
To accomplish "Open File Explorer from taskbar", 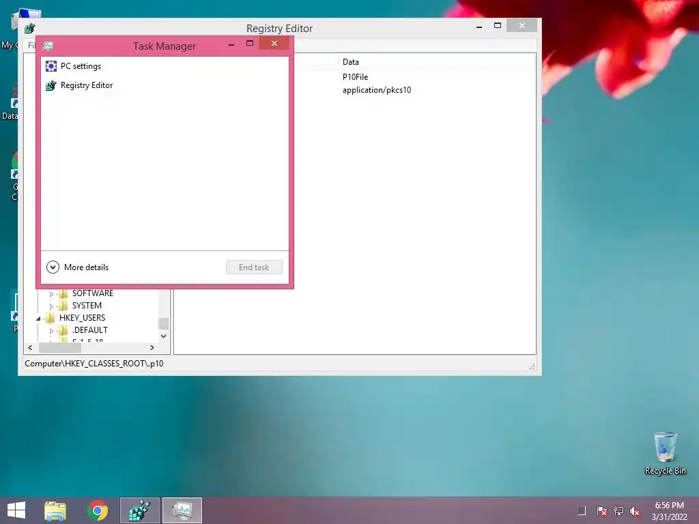I will pos(55,510).
